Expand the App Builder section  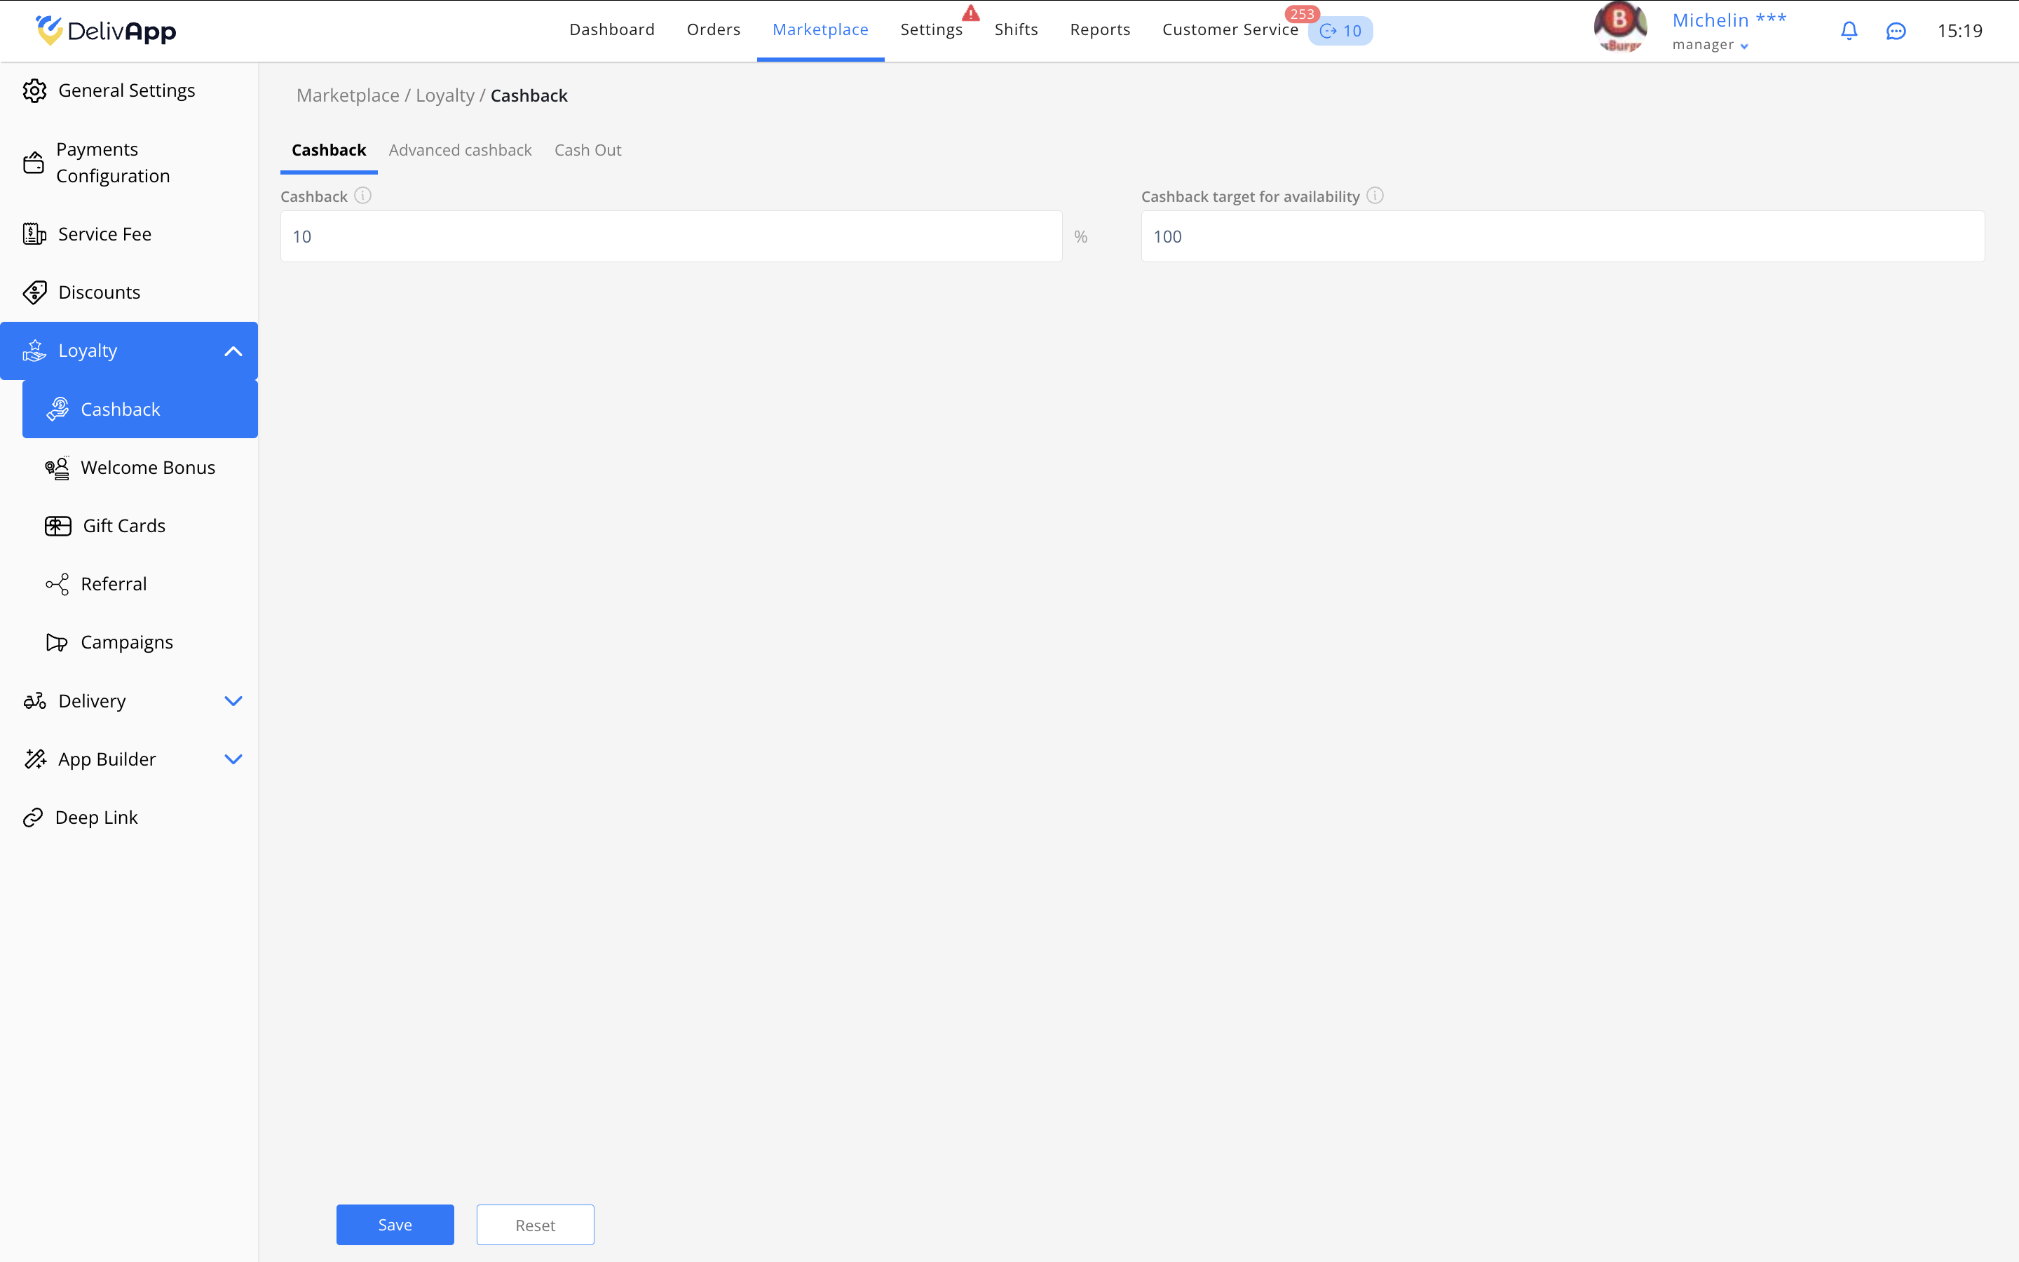[x=233, y=759]
